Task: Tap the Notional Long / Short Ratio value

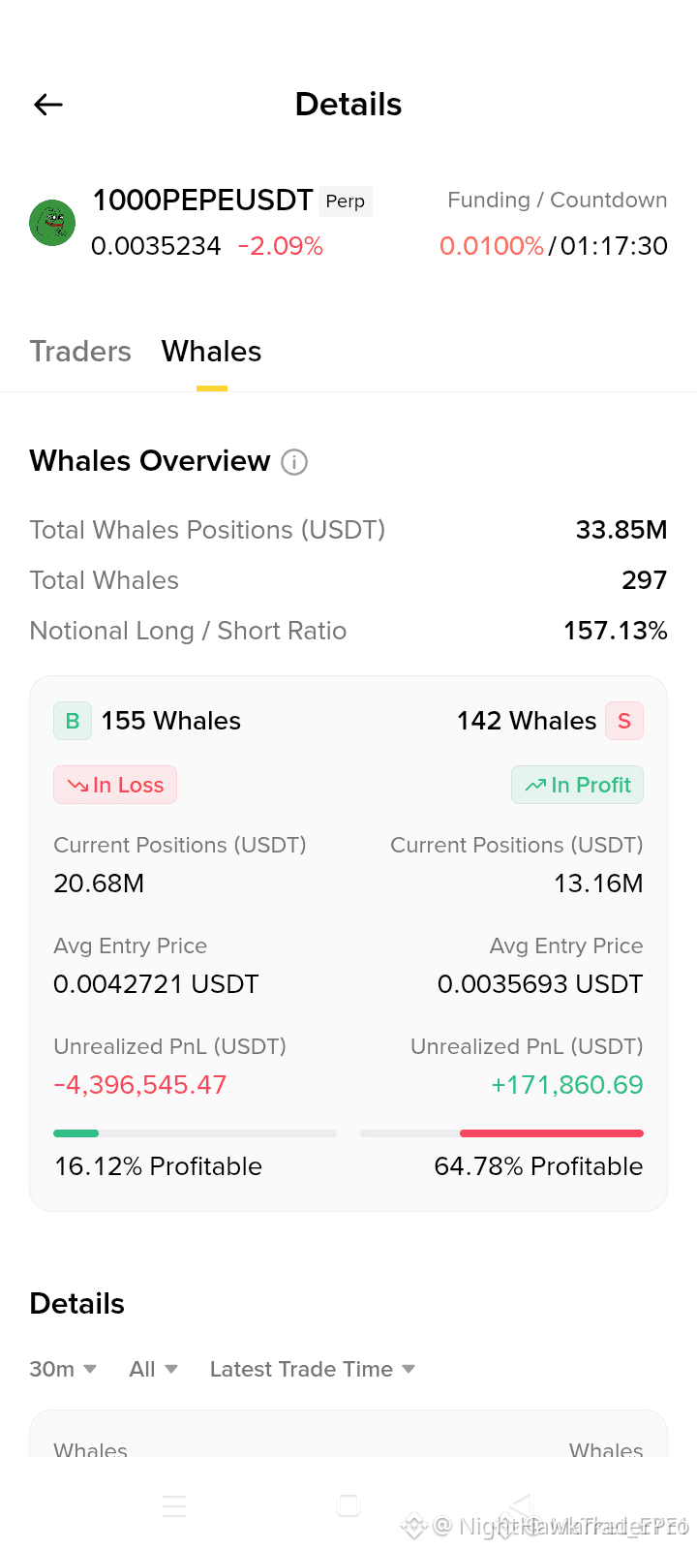Action: (616, 631)
